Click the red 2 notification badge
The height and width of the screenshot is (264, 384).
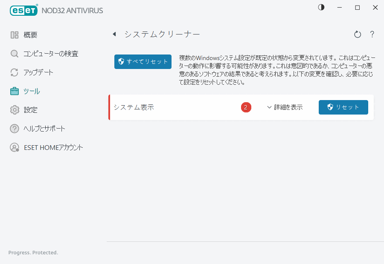[246, 107]
